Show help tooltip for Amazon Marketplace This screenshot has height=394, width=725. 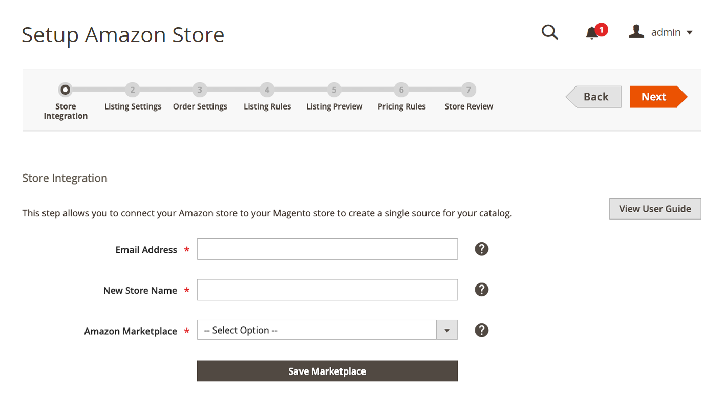pyautogui.click(x=481, y=330)
